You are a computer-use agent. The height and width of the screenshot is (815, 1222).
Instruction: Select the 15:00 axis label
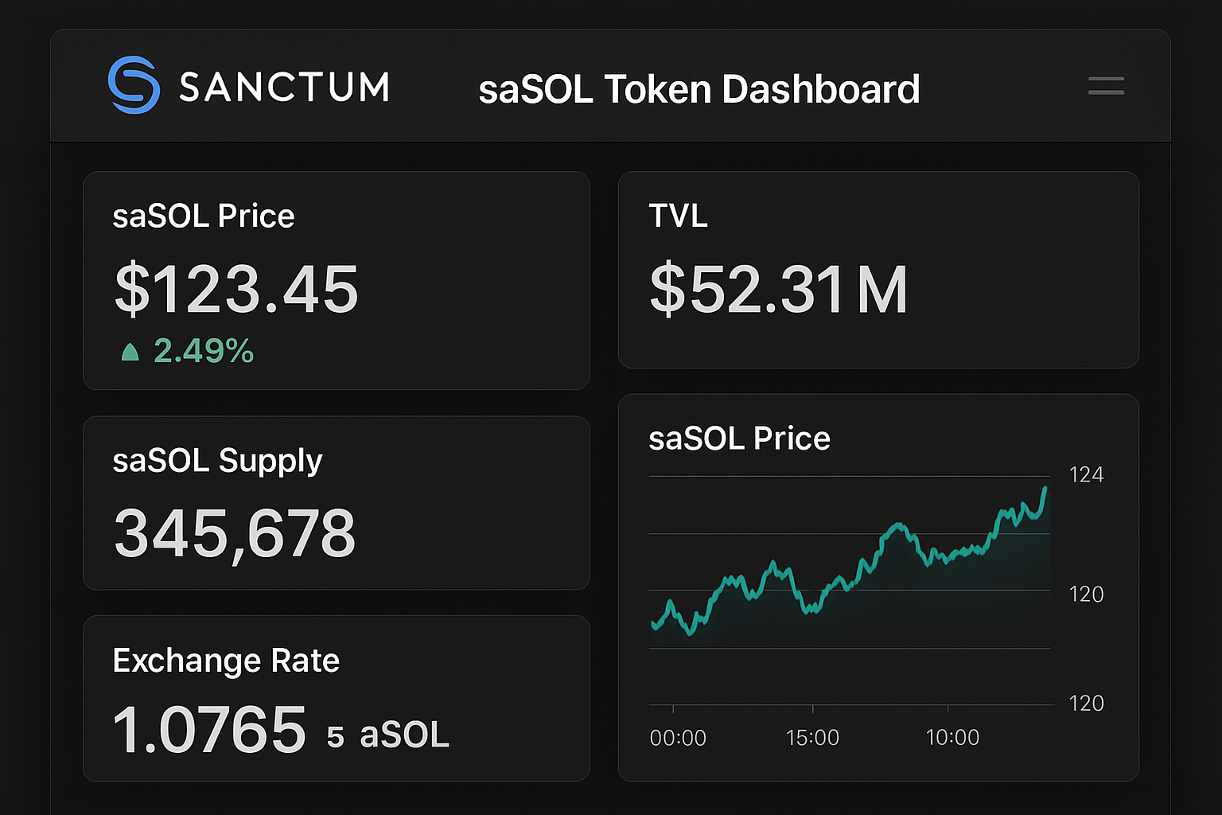pyautogui.click(x=813, y=737)
